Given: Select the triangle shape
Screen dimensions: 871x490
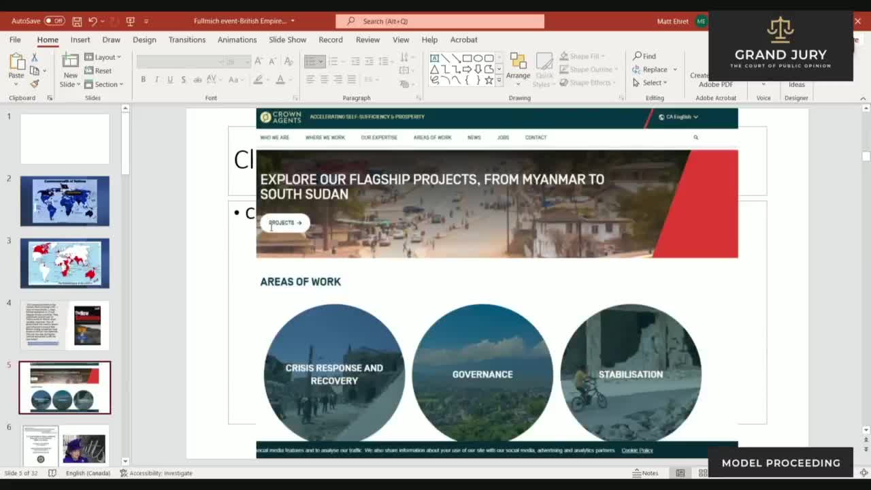Looking at the screenshot, I should tap(434, 69).
